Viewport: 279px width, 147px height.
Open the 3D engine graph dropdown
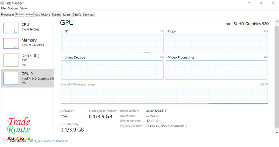tap(62, 31)
